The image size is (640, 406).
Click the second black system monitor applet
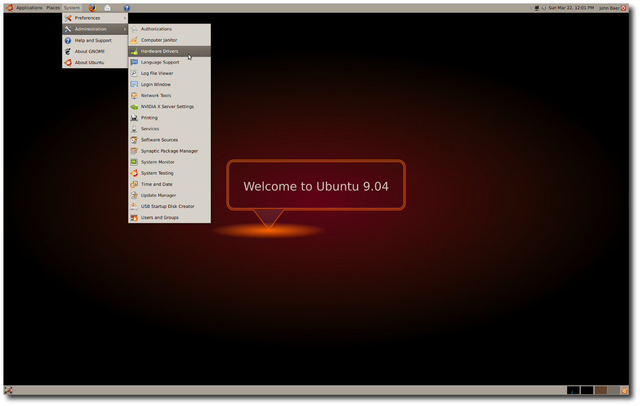click(x=587, y=390)
